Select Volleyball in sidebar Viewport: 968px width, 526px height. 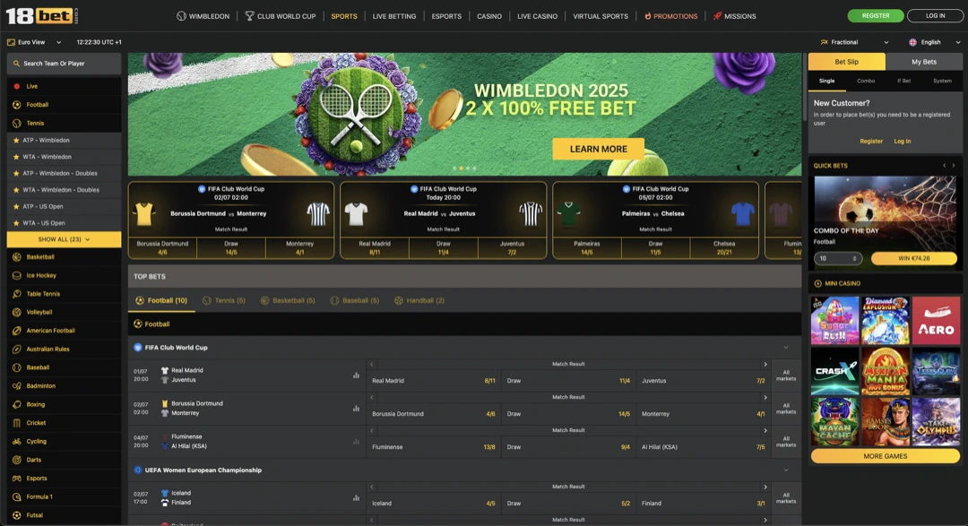pos(64,313)
